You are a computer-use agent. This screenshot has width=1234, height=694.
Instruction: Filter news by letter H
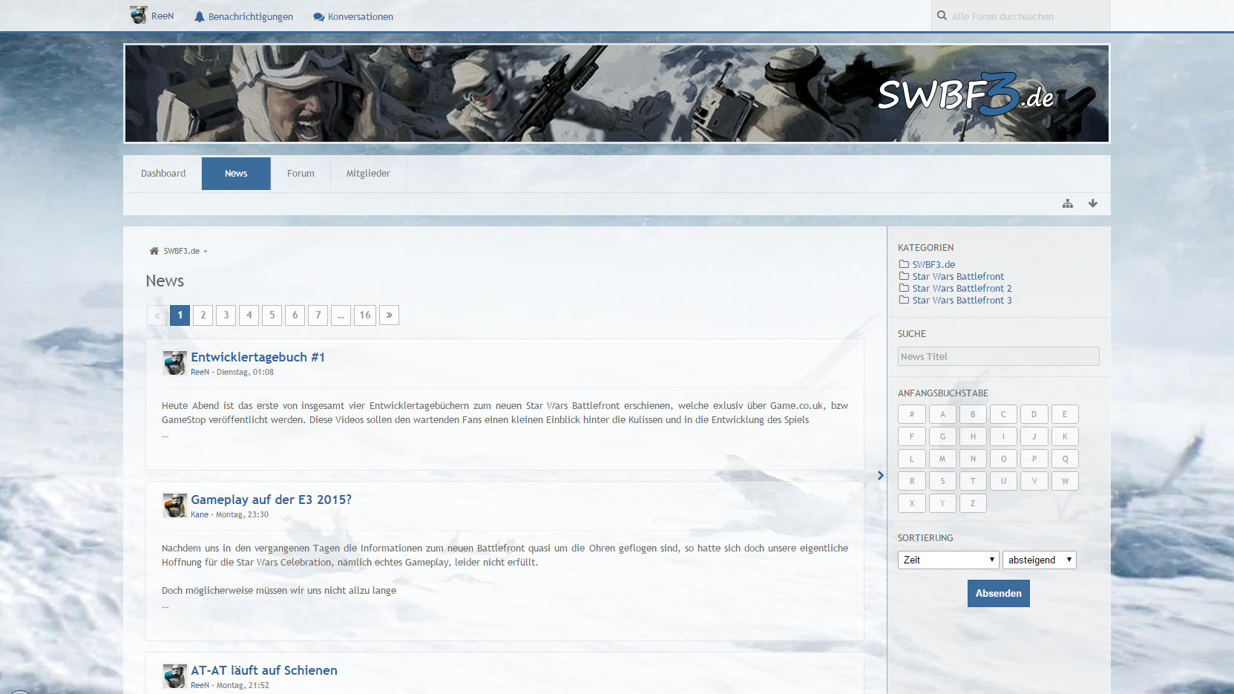(973, 436)
